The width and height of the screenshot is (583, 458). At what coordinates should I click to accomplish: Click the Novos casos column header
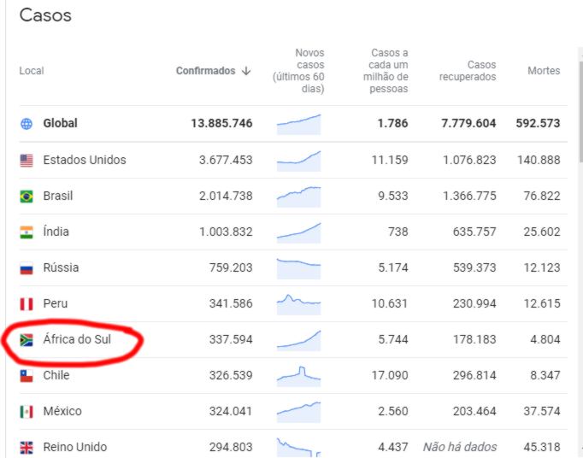[298, 71]
